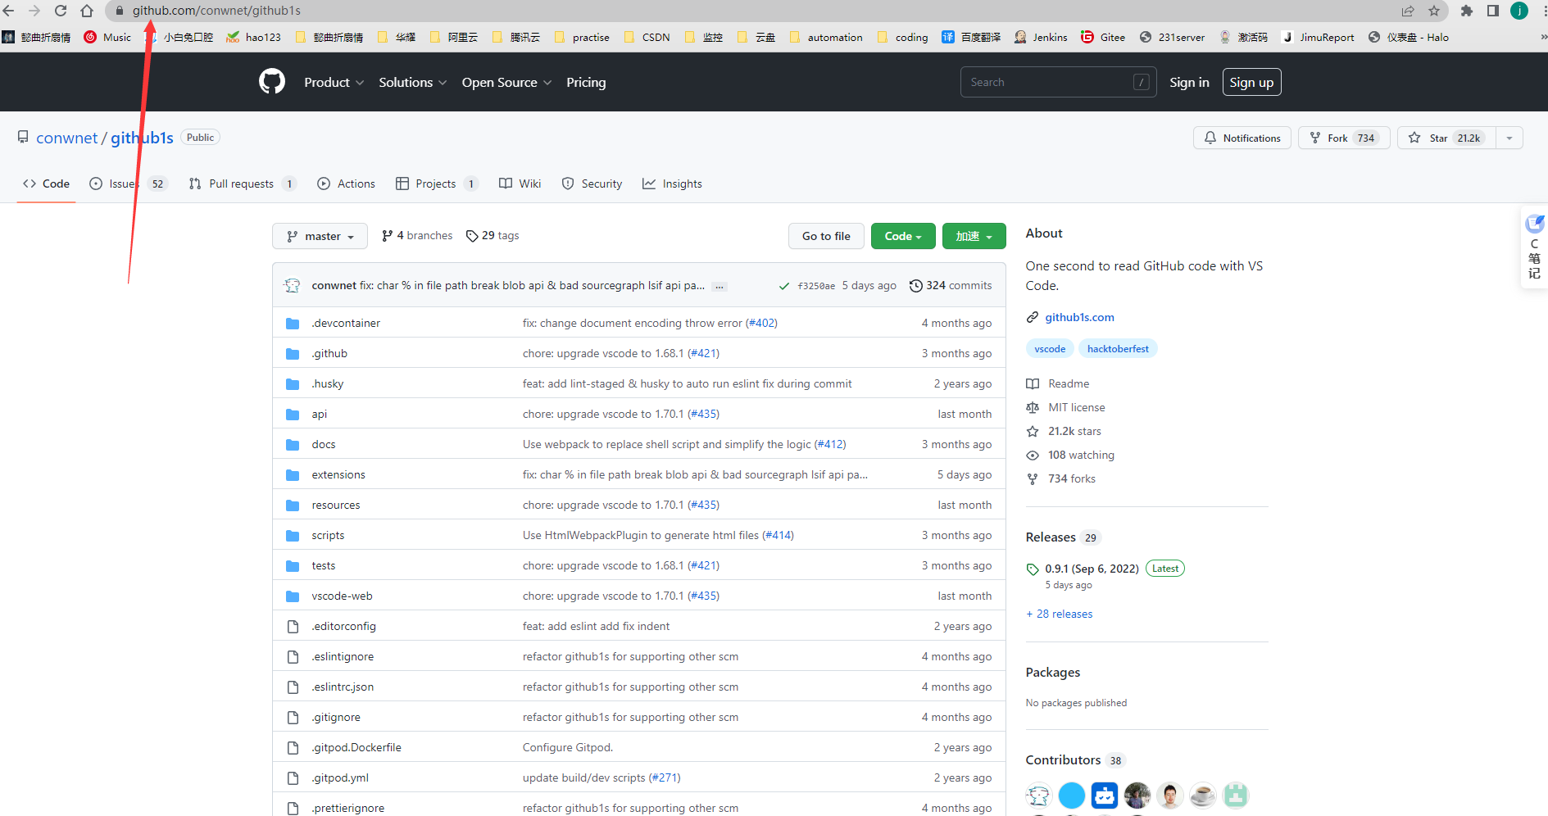Open the Pricing menu item
This screenshot has width=1548, height=816.
click(585, 82)
